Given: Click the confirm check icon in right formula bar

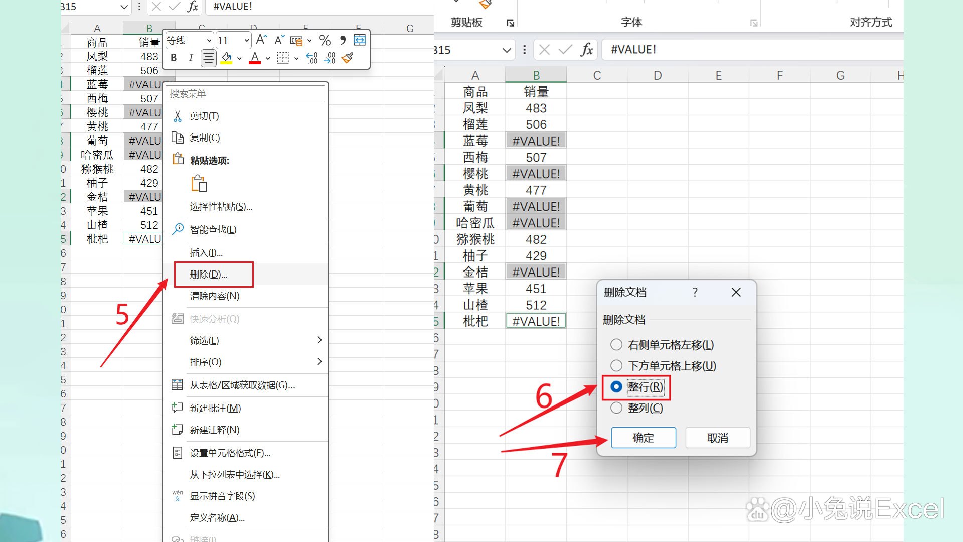Looking at the screenshot, I should click(x=565, y=50).
